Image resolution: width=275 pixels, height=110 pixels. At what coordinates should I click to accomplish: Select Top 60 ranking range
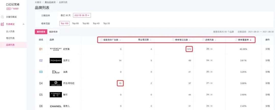(86, 23)
